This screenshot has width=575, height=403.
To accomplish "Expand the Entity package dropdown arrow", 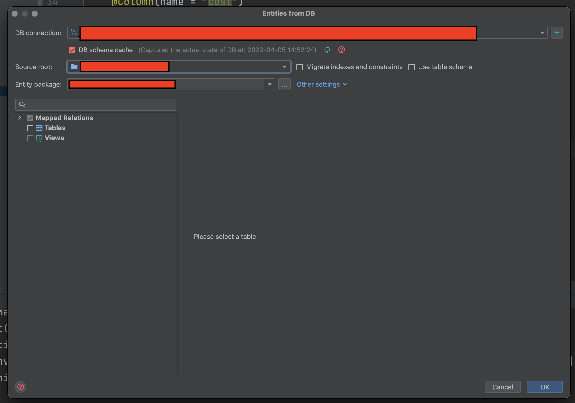I will (x=269, y=84).
